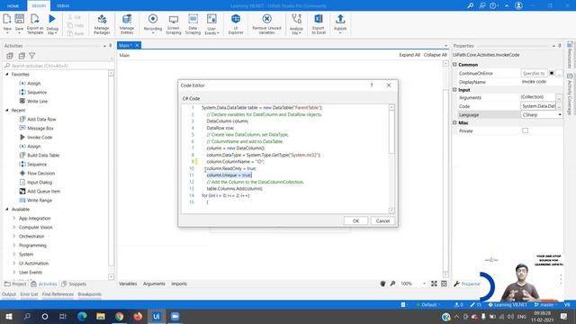Collapse the Input properties section
Screen dimensions: 576x324
click(454, 90)
